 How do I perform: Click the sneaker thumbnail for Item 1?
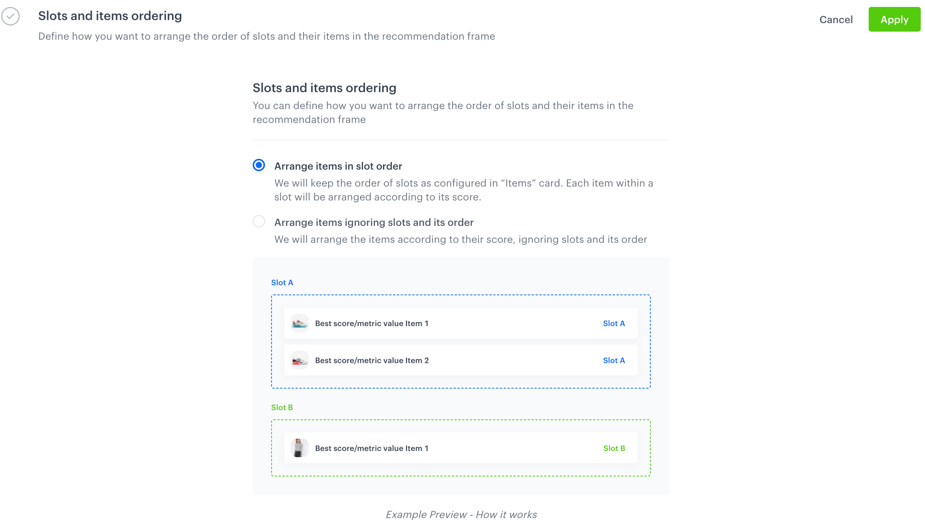tap(299, 323)
